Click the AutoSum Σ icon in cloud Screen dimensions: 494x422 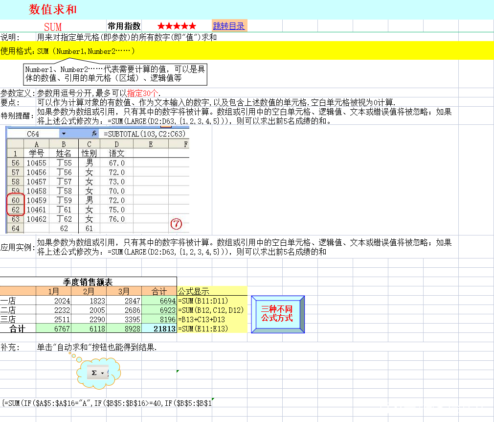pyautogui.click(x=94, y=373)
